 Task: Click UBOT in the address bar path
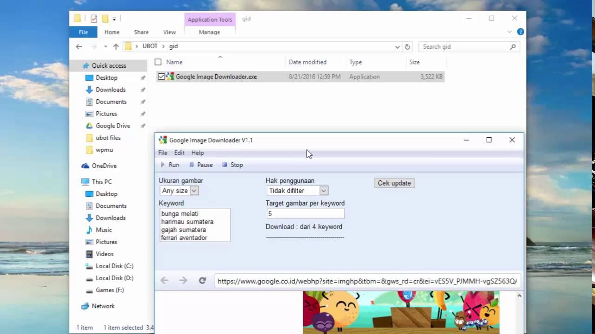(150, 46)
